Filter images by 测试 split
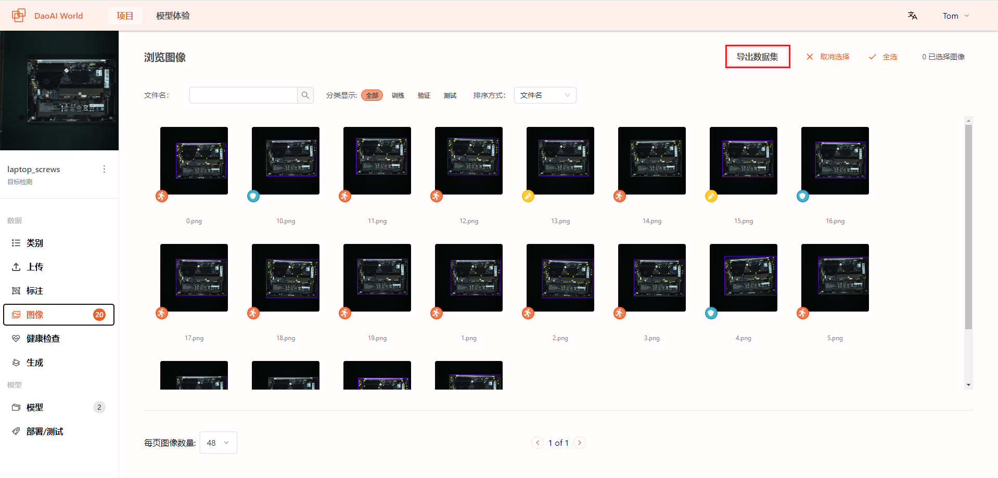 (450, 95)
